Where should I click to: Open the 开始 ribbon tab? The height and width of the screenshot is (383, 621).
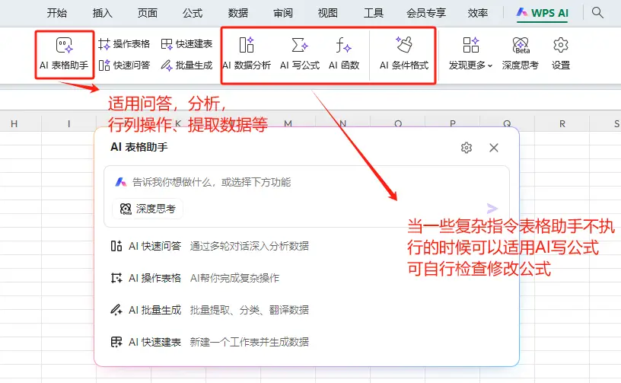[56, 13]
